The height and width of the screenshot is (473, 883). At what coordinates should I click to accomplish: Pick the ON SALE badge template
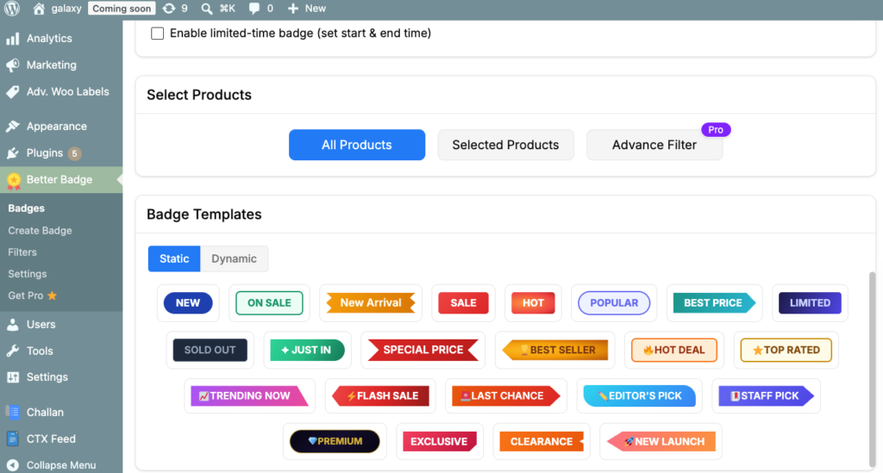(269, 303)
